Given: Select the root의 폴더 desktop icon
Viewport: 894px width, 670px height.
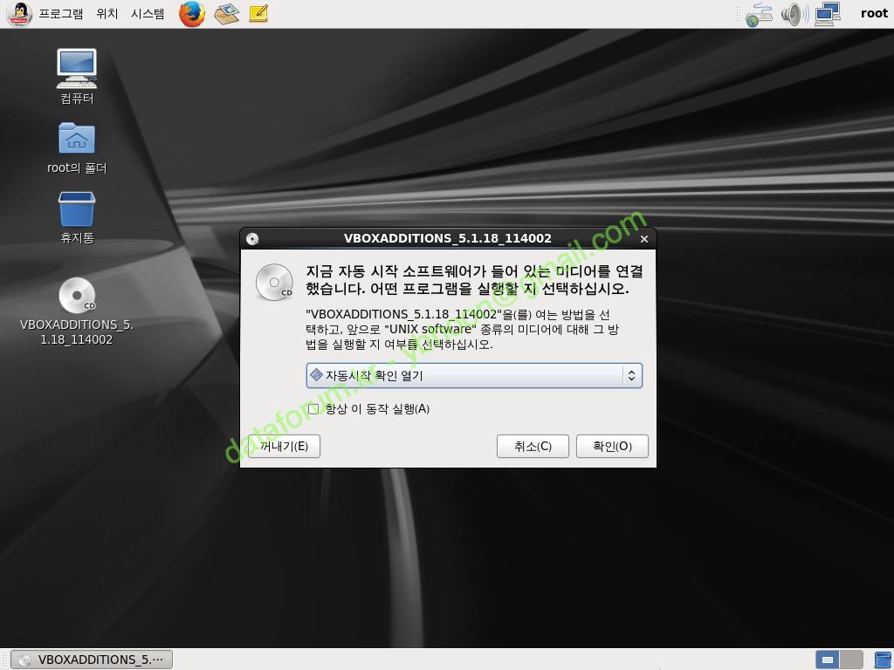Looking at the screenshot, I should pos(77,138).
